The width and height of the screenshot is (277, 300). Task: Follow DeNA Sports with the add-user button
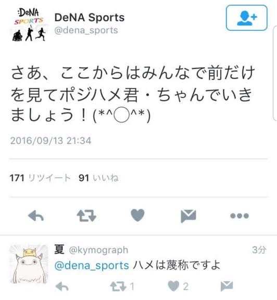coord(247,18)
